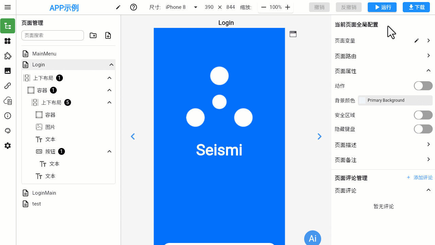Click the new folder icon
Viewport: 435px width, 245px height.
(x=93, y=35)
